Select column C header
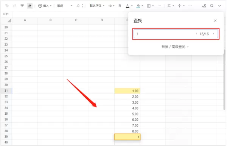Image resolution: width=227 pixels, height=151 pixels. point(76,20)
